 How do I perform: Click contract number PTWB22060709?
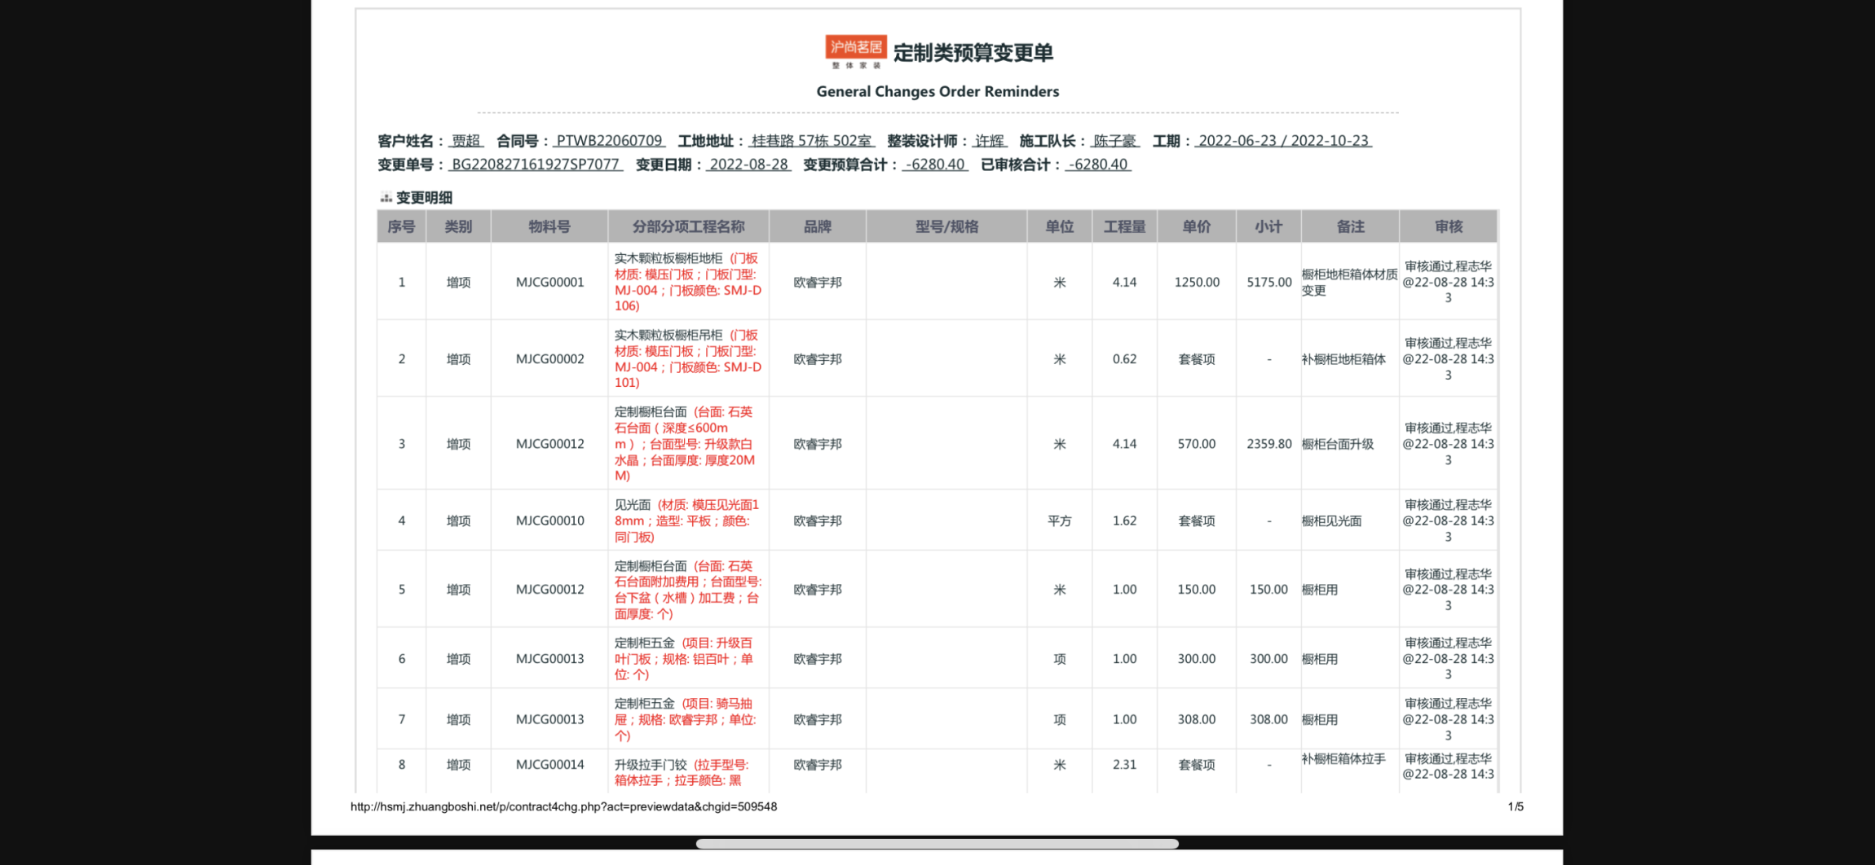[x=609, y=141]
